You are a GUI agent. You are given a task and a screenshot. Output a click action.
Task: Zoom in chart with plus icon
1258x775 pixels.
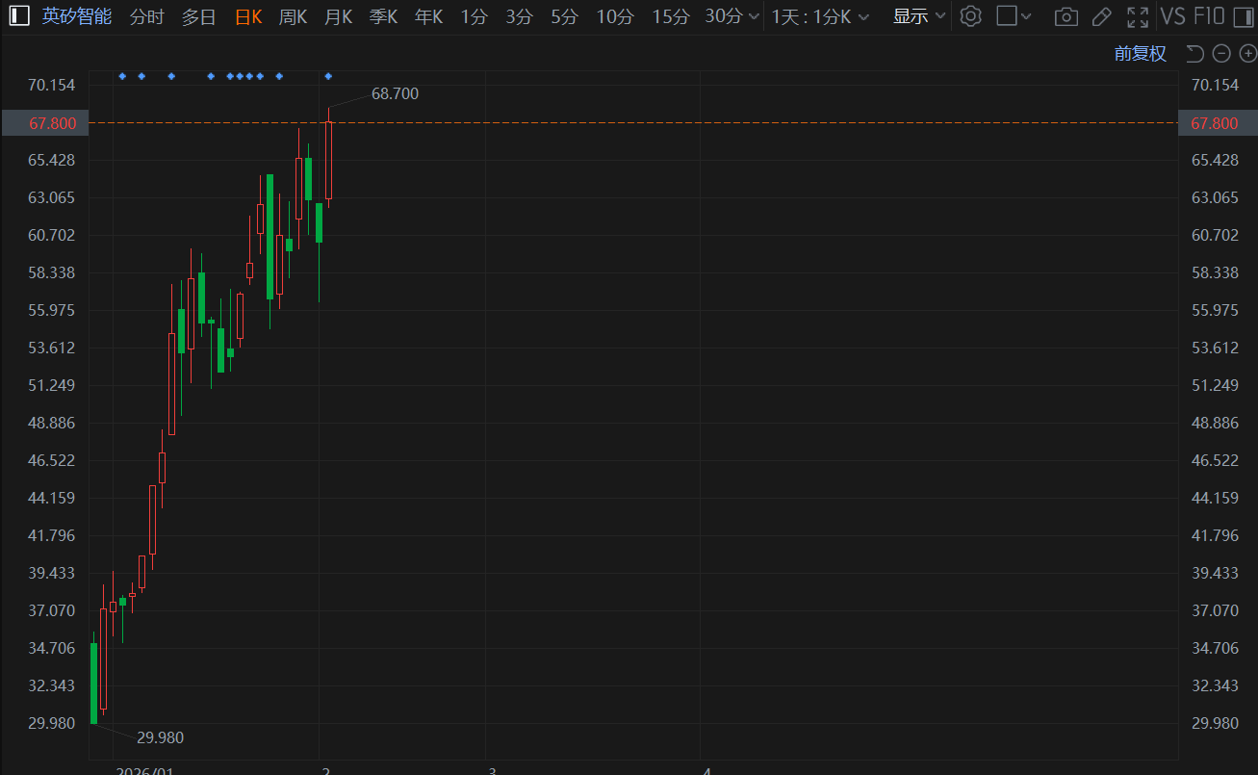click(x=1247, y=53)
